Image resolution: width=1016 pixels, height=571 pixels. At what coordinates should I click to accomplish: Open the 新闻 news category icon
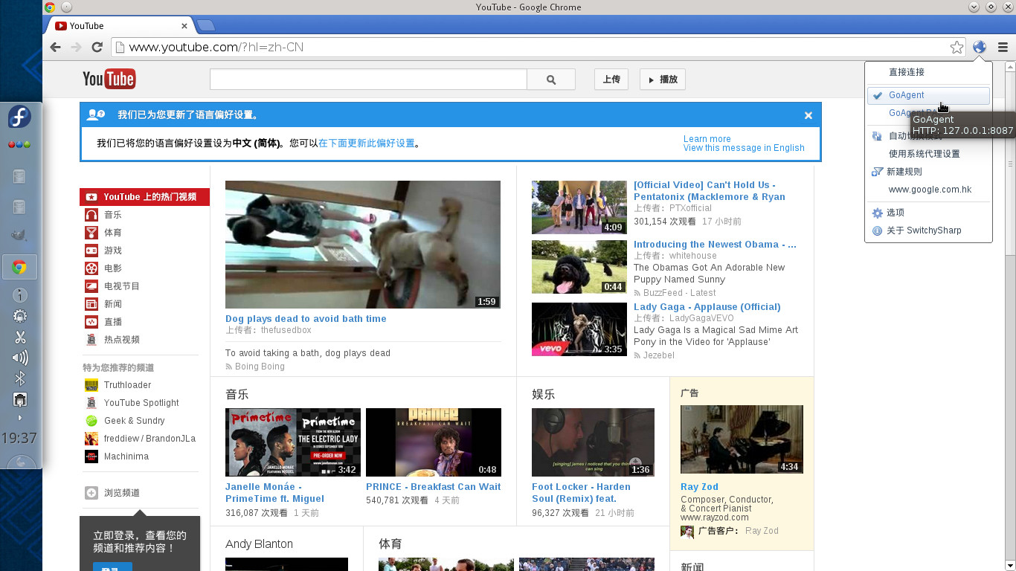tap(91, 304)
